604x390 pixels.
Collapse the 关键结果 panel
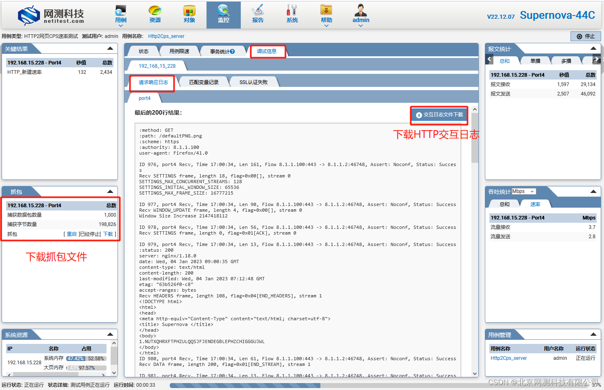pos(110,49)
